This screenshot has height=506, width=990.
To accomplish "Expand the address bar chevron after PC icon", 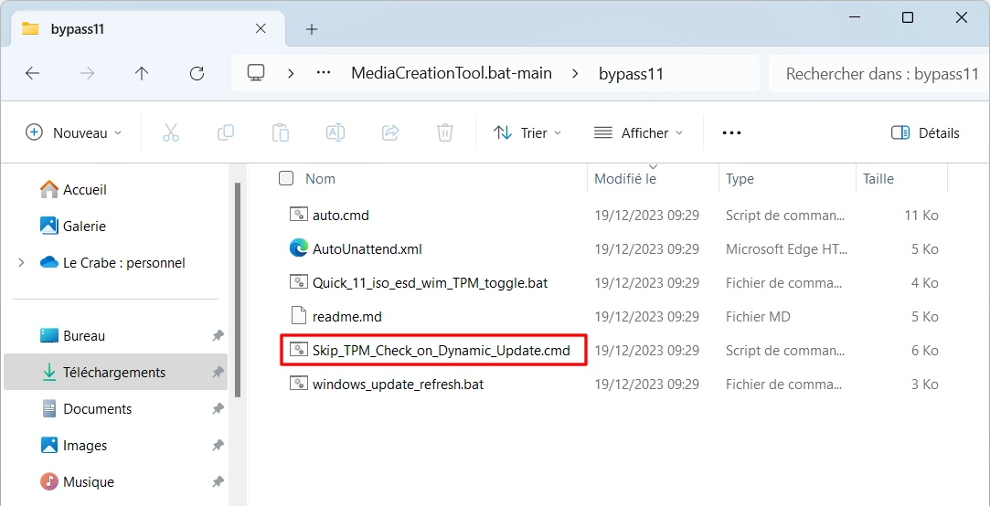I will (x=291, y=73).
